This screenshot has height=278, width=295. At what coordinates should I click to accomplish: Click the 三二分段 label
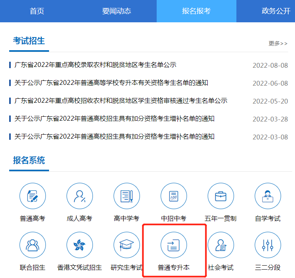click(x=268, y=267)
